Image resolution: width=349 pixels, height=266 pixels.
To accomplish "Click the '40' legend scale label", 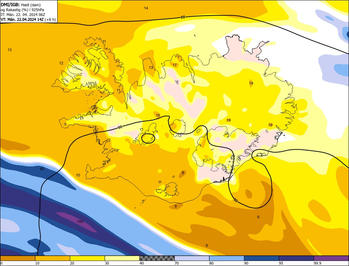I will (142, 263).
